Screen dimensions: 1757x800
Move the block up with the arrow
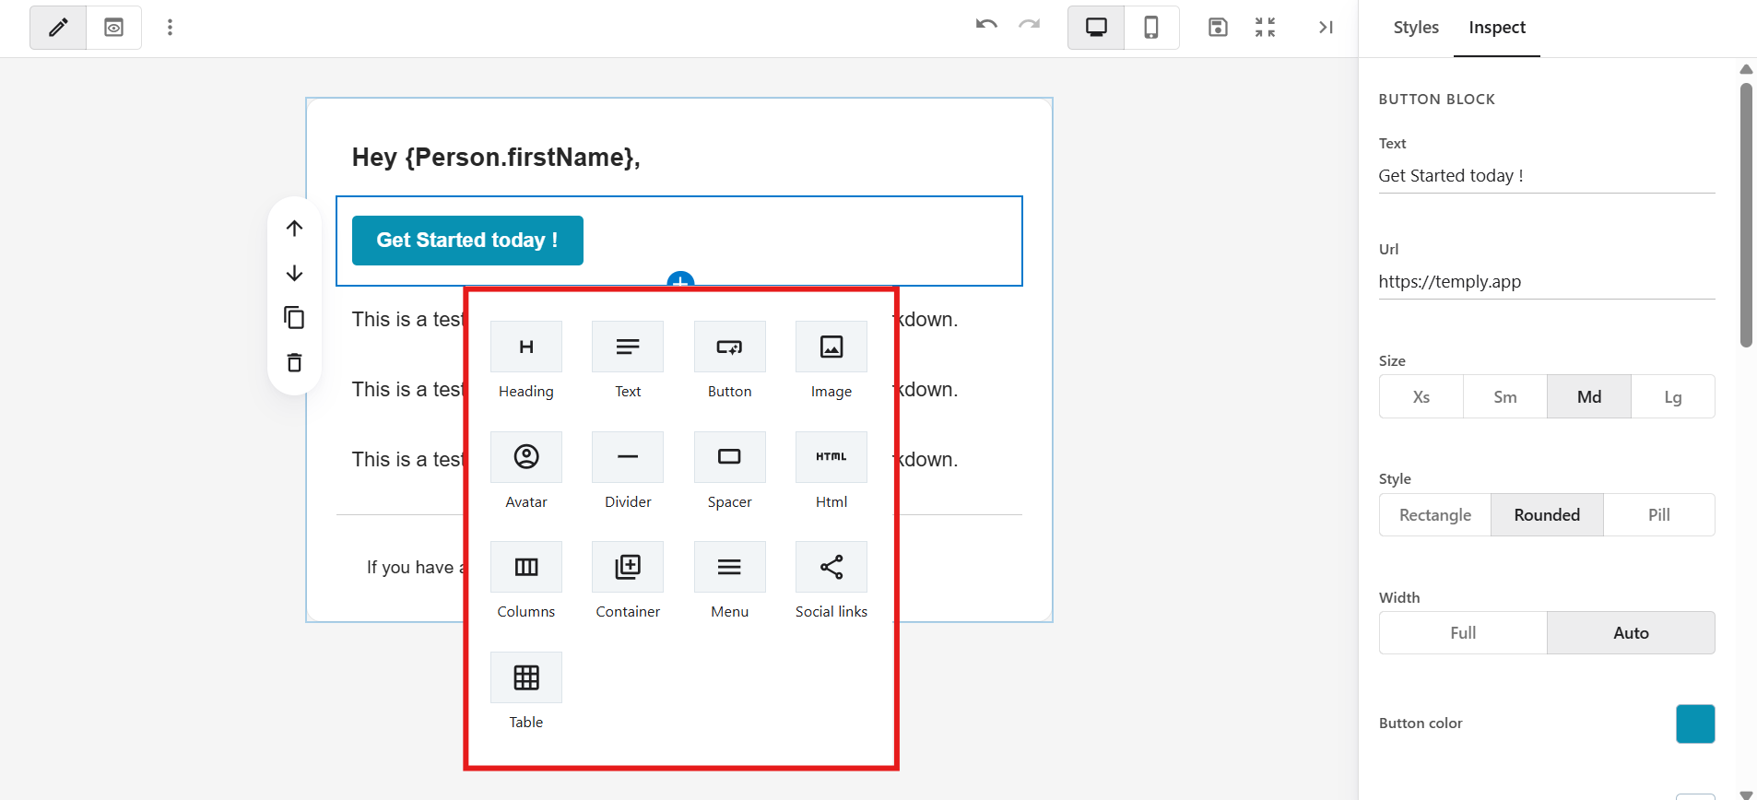click(x=294, y=228)
